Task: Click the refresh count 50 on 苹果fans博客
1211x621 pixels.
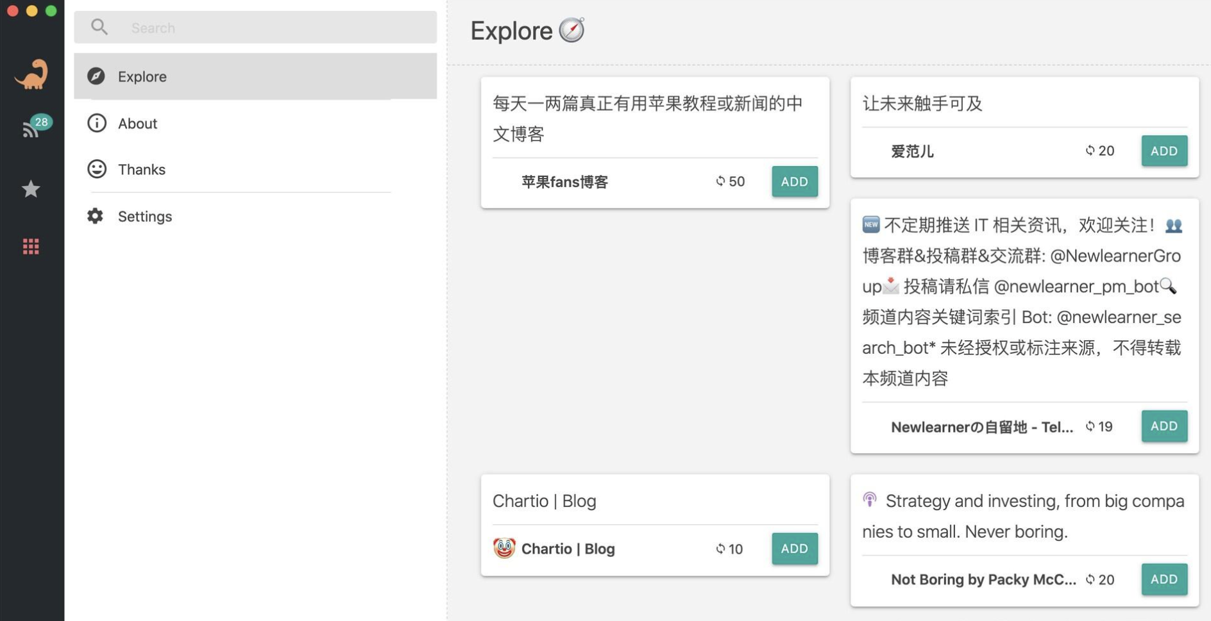Action: click(729, 181)
